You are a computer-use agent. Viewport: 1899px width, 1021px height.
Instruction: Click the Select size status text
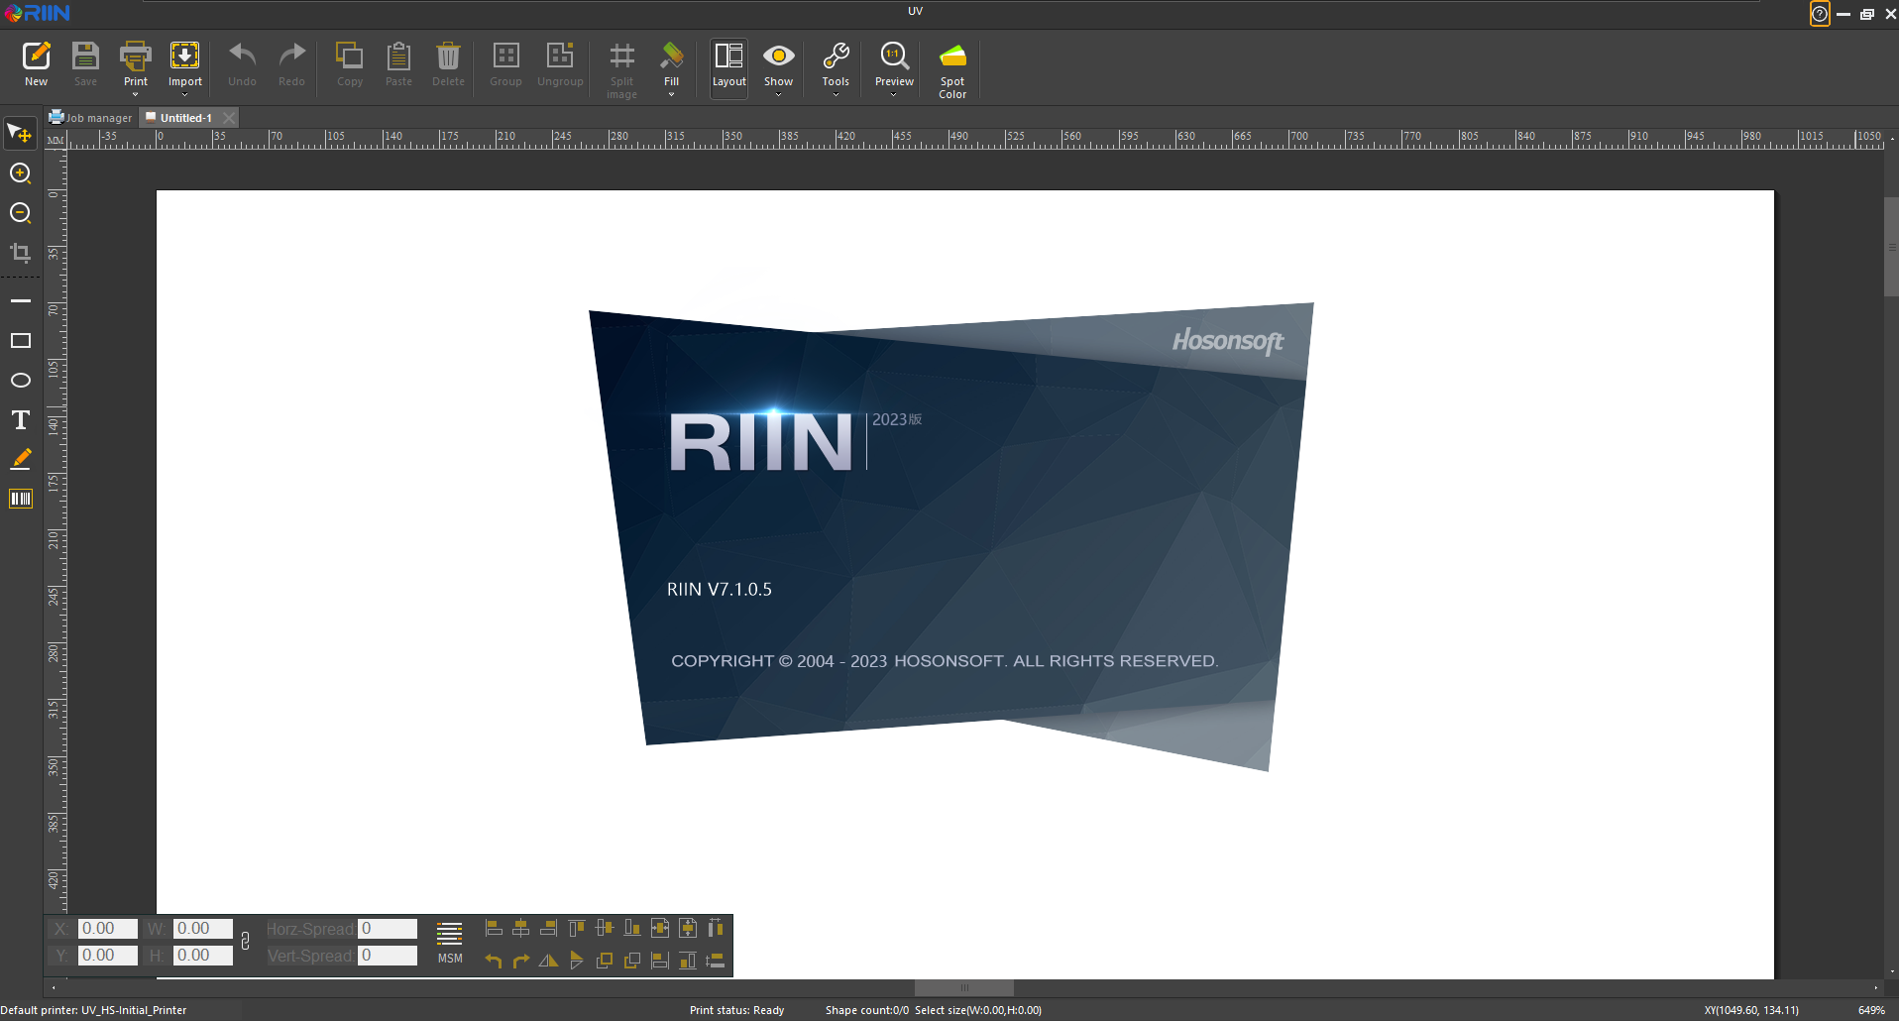(978, 1010)
